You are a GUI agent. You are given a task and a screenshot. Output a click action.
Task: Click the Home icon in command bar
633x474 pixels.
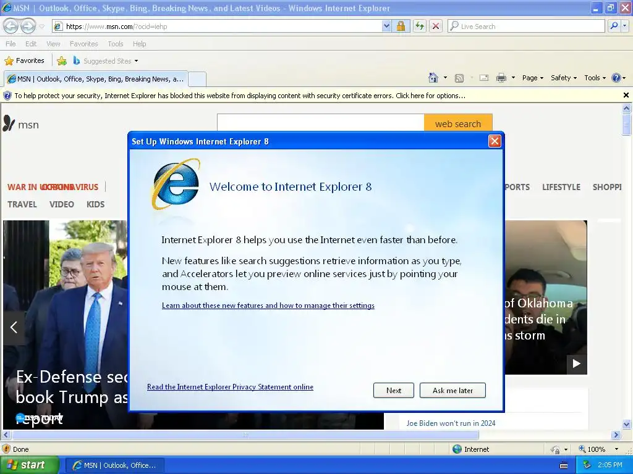tap(433, 78)
